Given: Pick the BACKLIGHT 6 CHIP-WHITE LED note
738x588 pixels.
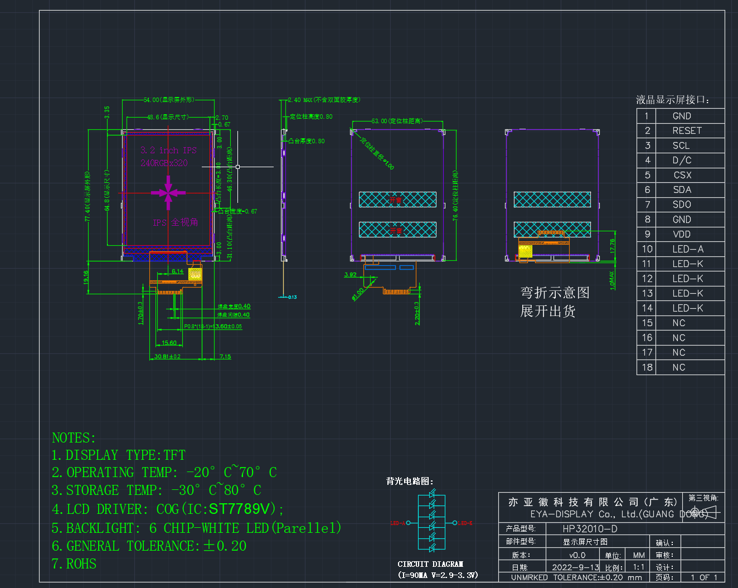Looking at the screenshot, I should click(x=196, y=528).
